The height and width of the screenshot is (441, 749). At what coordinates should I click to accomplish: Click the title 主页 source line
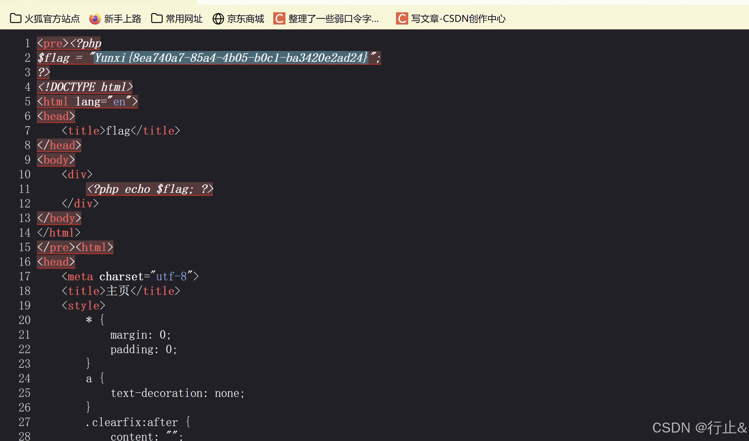coord(120,291)
